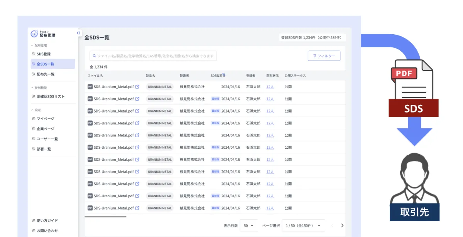Go to next page with right chevron

tap(342, 225)
